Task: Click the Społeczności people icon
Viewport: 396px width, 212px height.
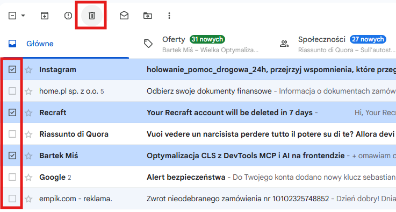Action: pyautogui.click(x=284, y=44)
